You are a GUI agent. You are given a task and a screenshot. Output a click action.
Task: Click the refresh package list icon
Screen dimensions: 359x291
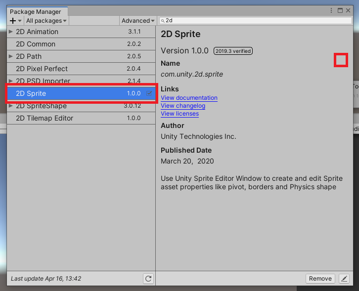point(148,279)
